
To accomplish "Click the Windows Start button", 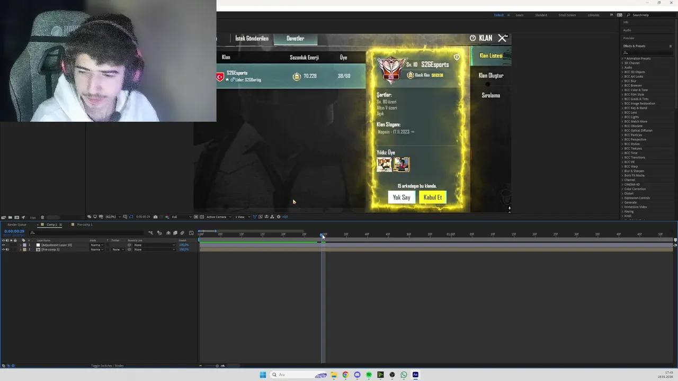I will click(263, 375).
